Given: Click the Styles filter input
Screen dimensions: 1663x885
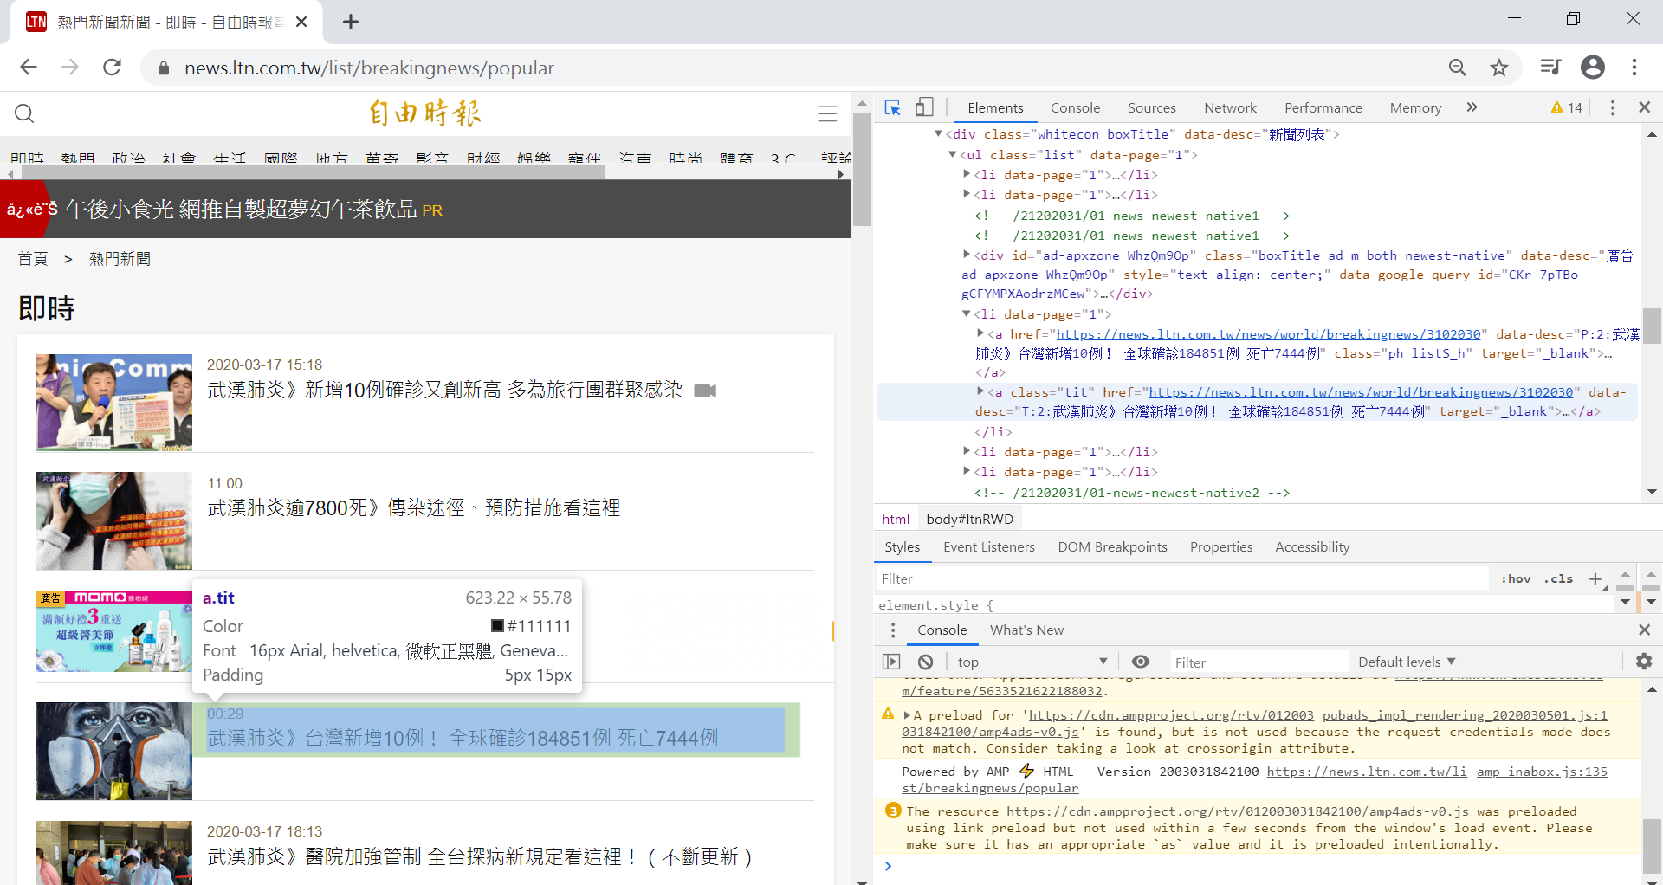Looking at the screenshot, I should [1182, 579].
